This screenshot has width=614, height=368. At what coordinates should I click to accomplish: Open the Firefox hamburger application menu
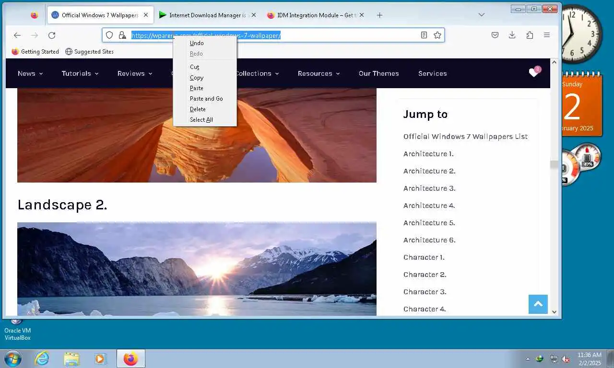click(547, 35)
